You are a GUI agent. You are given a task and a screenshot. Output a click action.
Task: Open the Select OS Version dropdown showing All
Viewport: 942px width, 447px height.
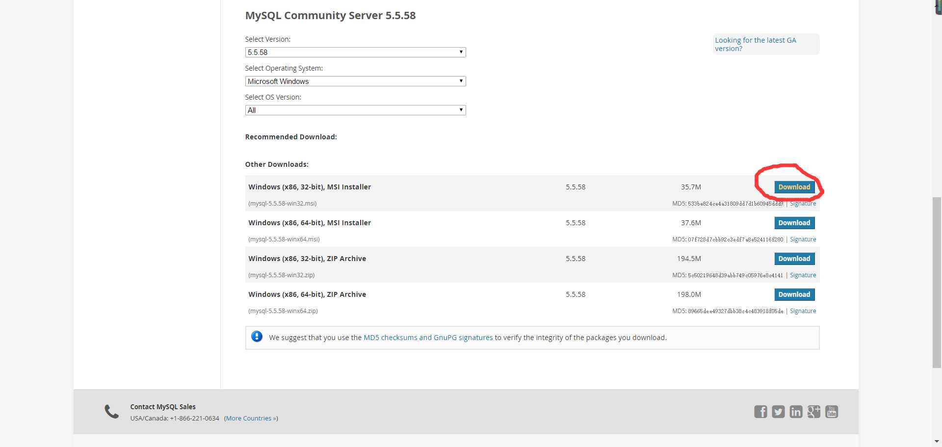(355, 110)
